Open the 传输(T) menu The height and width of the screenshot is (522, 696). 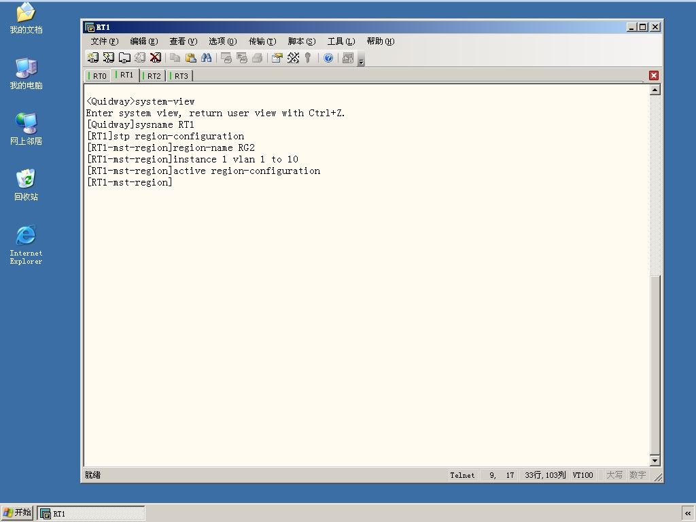pyautogui.click(x=262, y=41)
